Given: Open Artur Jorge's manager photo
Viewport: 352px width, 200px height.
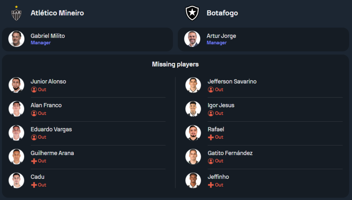Looking at the screenshot, I should 192,39.
